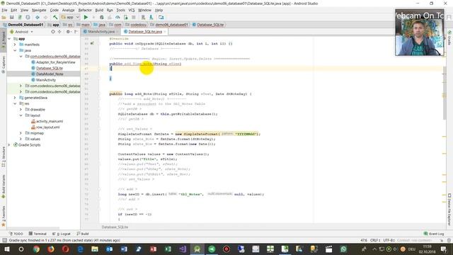
Task: Click the UTF-8 encoding selector in status bar
Action: coord(389,240)
